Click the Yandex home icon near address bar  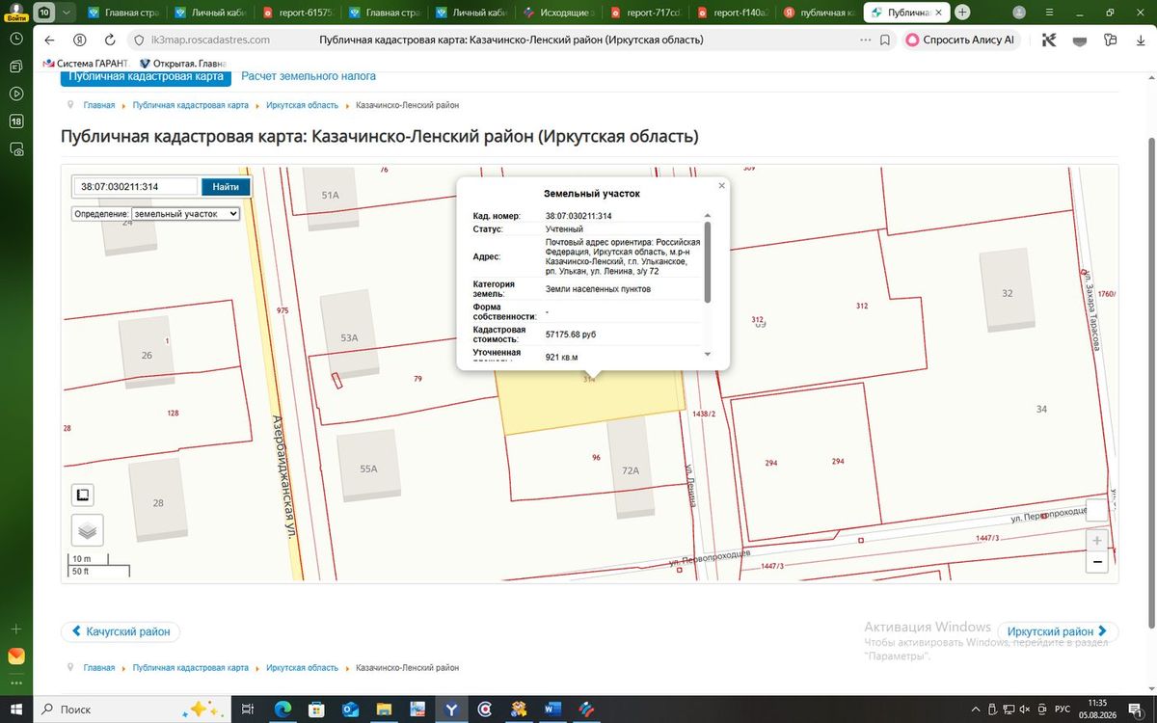pos(81,40)
